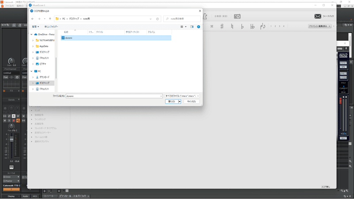Enable Write automation W on channel

18,116
